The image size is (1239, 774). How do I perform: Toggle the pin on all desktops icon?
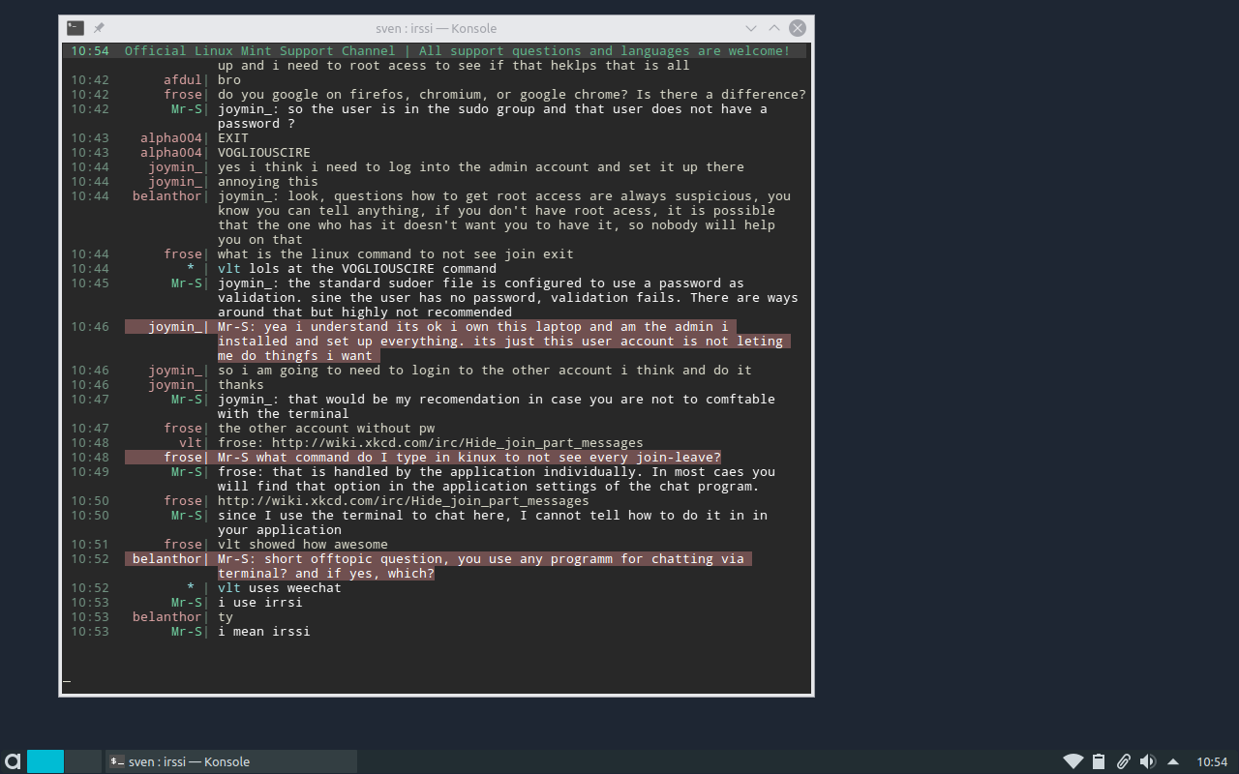click(99, 28)
